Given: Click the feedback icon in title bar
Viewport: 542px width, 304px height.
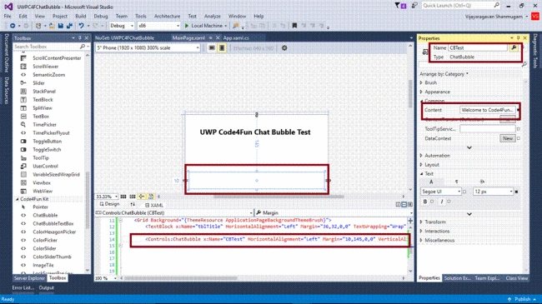Looking at the screenshot, I should click(x=414, y=5).
